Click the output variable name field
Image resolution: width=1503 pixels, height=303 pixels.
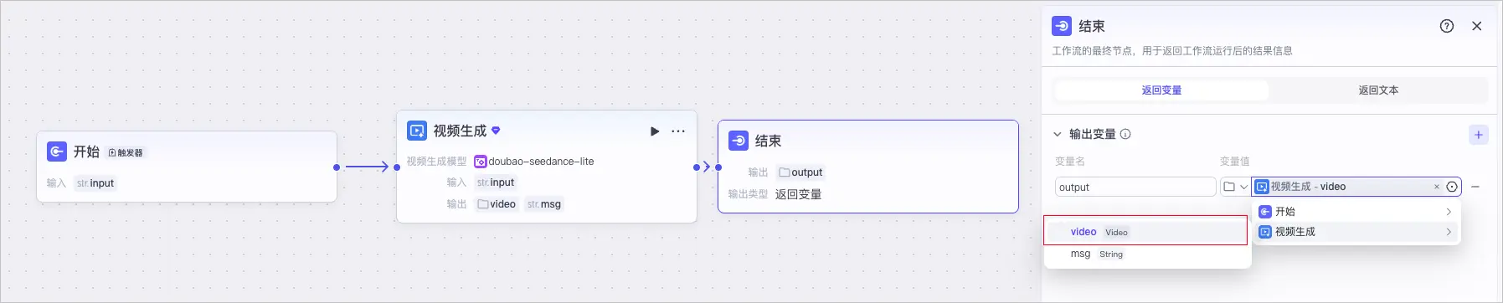[1135, 187]
